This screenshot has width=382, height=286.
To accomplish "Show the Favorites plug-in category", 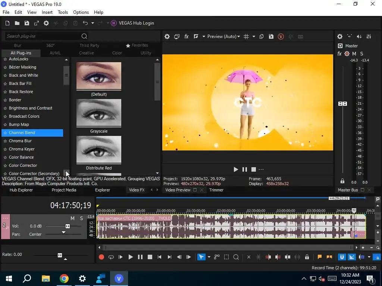I will pyautogui.click(x=137, y=45).
